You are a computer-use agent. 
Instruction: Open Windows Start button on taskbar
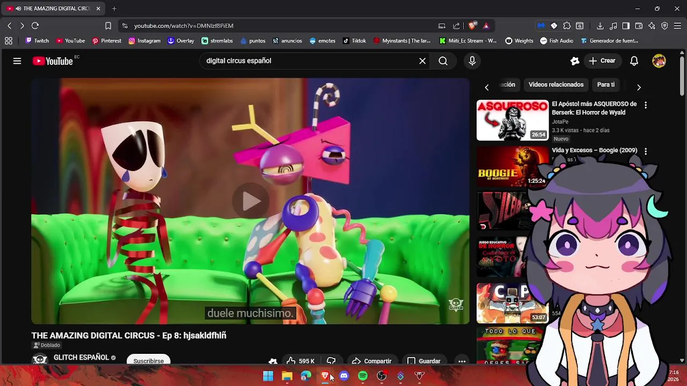[268, 376]
